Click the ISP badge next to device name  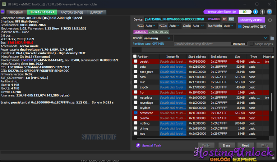231,19
